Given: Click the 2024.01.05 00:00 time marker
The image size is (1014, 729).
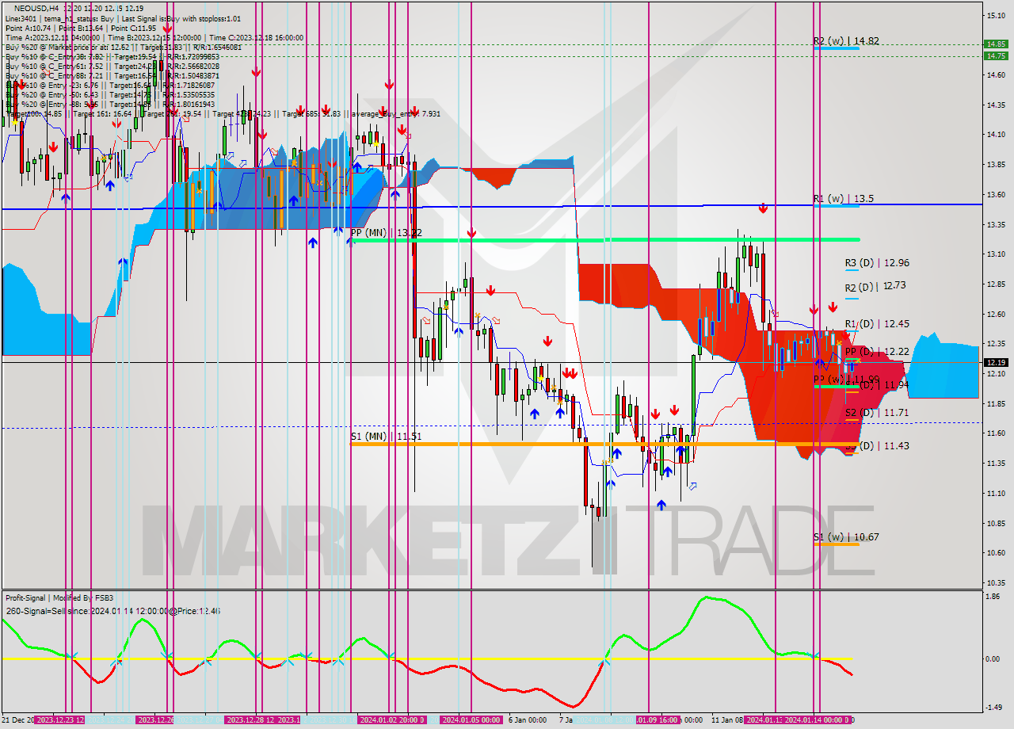Looking at the screenshot, I should pos(471,720).
